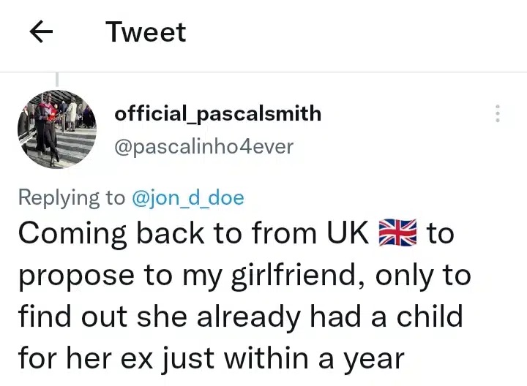527x386 pixels.
Task: Tap the thread connector line above the avatar
Action: (x=57, y=80)
